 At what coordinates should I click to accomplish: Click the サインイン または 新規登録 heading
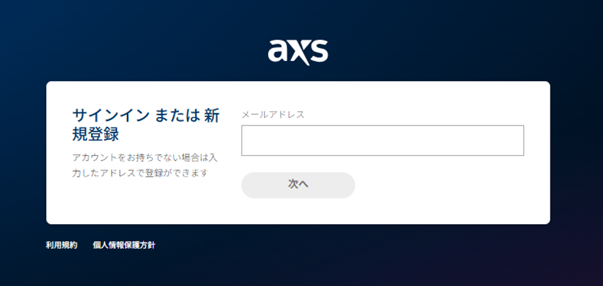click(146, 125)
